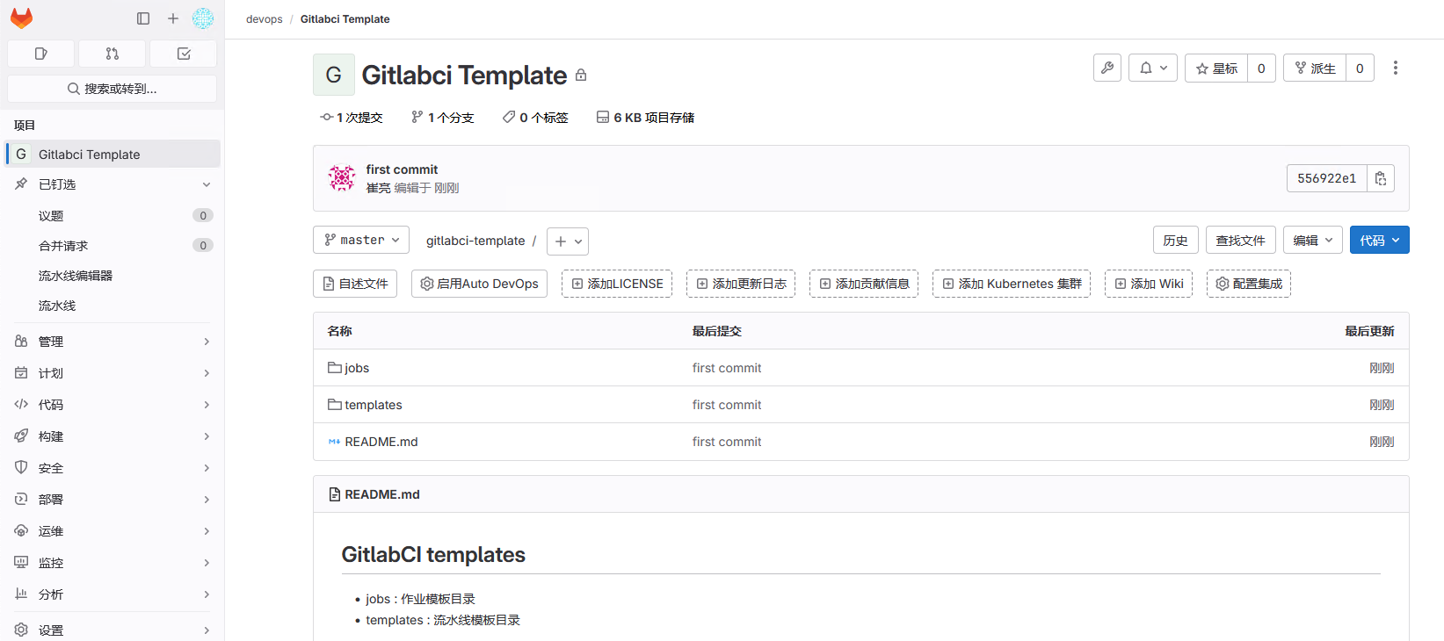
Task: Click 添加LICENSE button
Action: click(617, 284)
